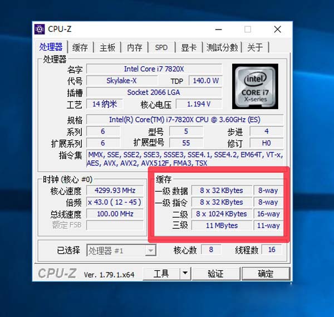Minimize the CPU-Z window
The width and height of the screenshot is (334, 317).
click(x=219, y=30)
